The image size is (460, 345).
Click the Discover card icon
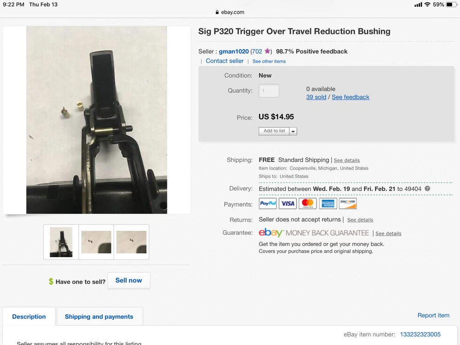pos(348,203)
